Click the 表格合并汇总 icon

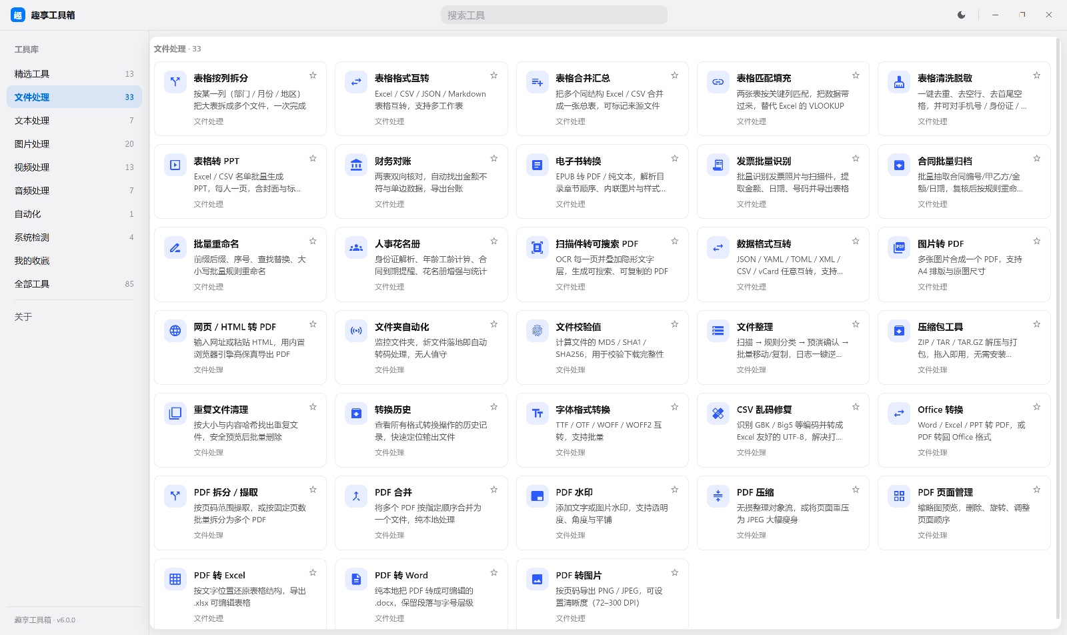(537, 82)
